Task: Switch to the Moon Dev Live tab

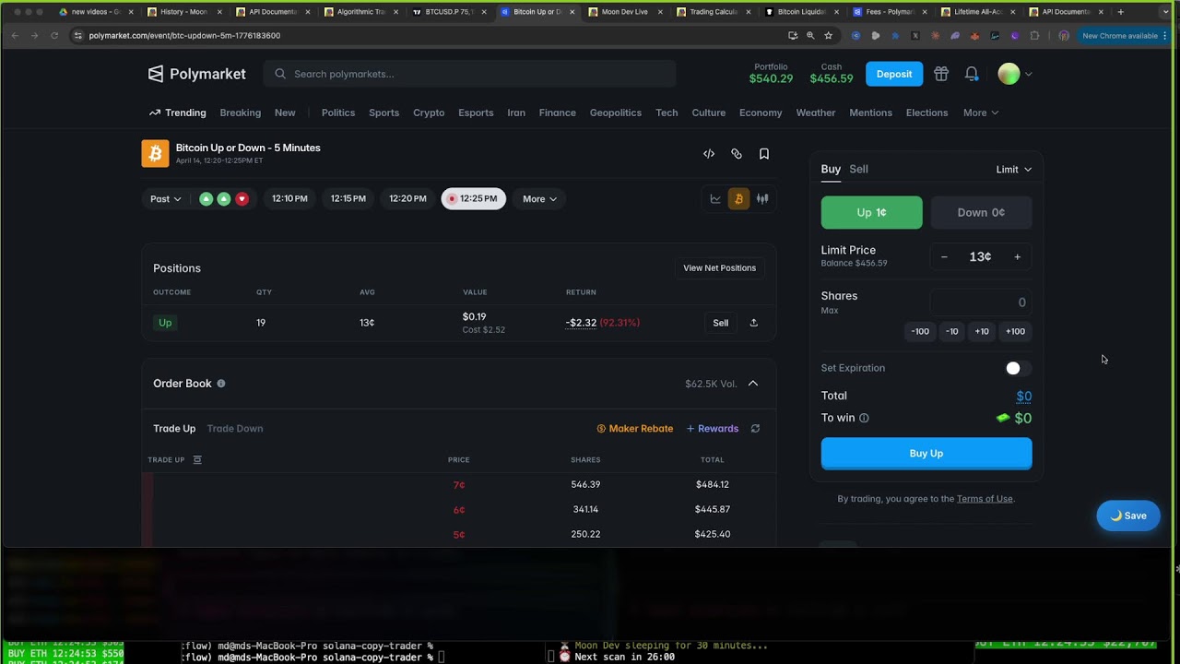Action: tap(624, 12)
